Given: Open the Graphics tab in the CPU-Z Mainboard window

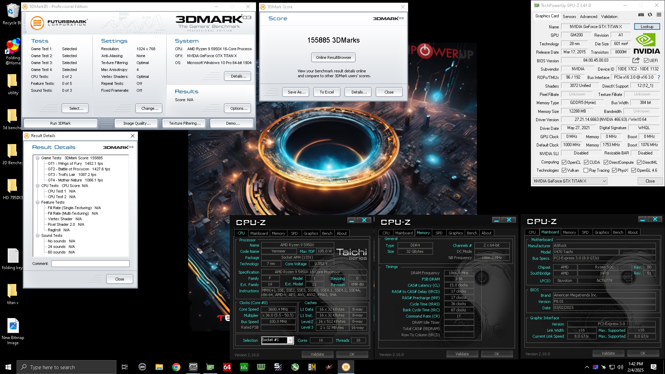Looking at the screenshot, I should (x=602, y=232).
